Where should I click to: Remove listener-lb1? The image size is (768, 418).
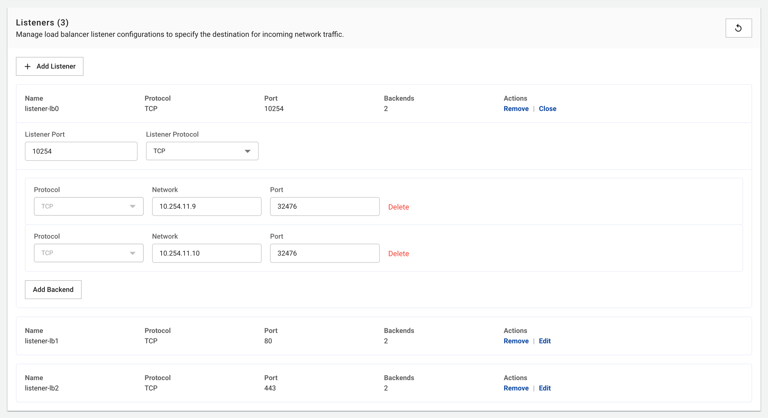click(x=516, y=341)
